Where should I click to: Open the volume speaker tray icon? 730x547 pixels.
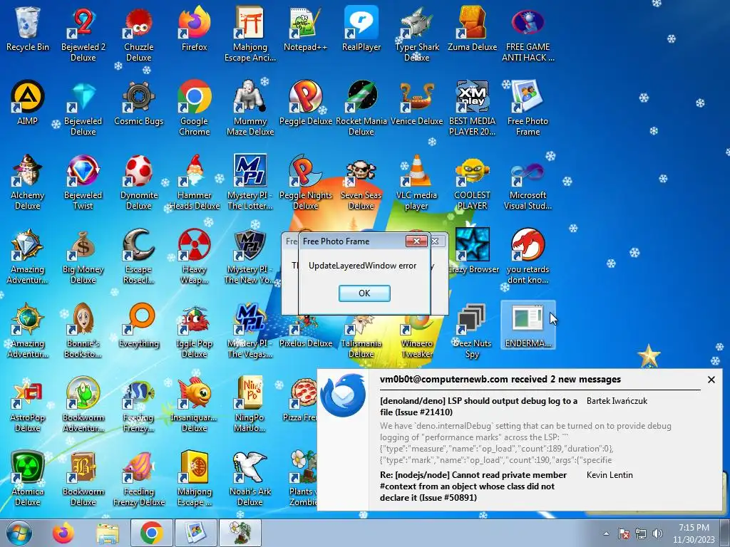(657, 533)
